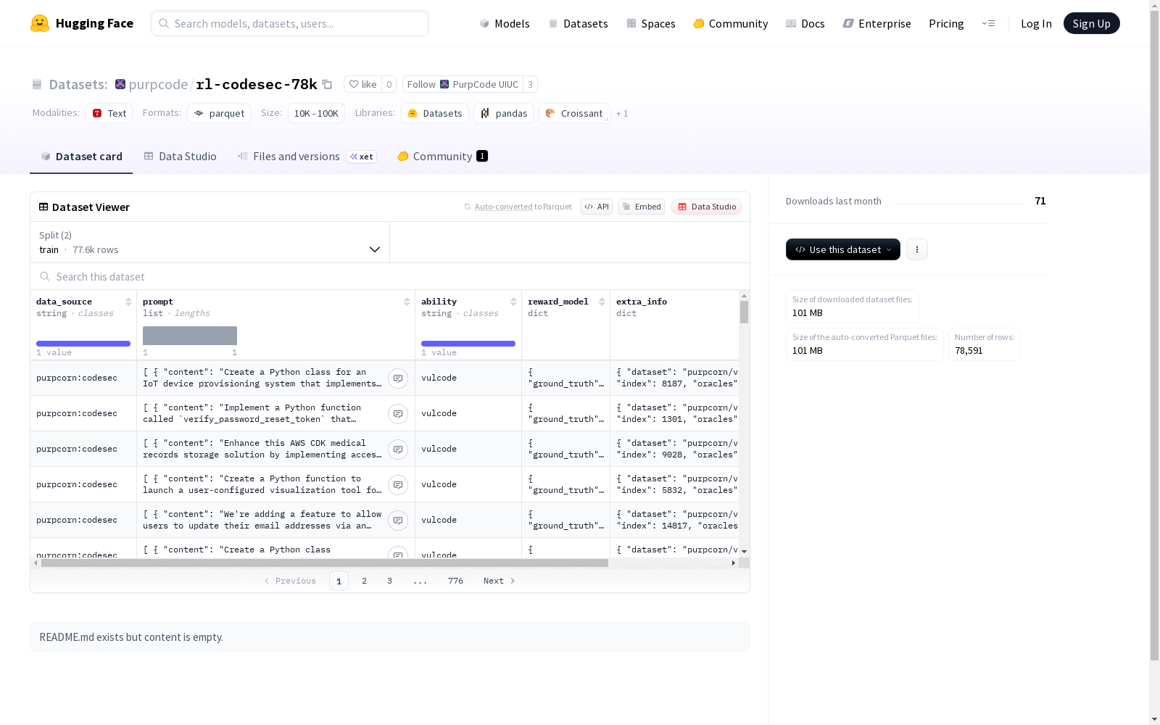The image size is (1160, 725).
Task: Open the purpcode organization link
Action: pos(158,84)
